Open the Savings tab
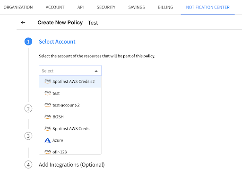242x178 pixels. click(137, 7)
